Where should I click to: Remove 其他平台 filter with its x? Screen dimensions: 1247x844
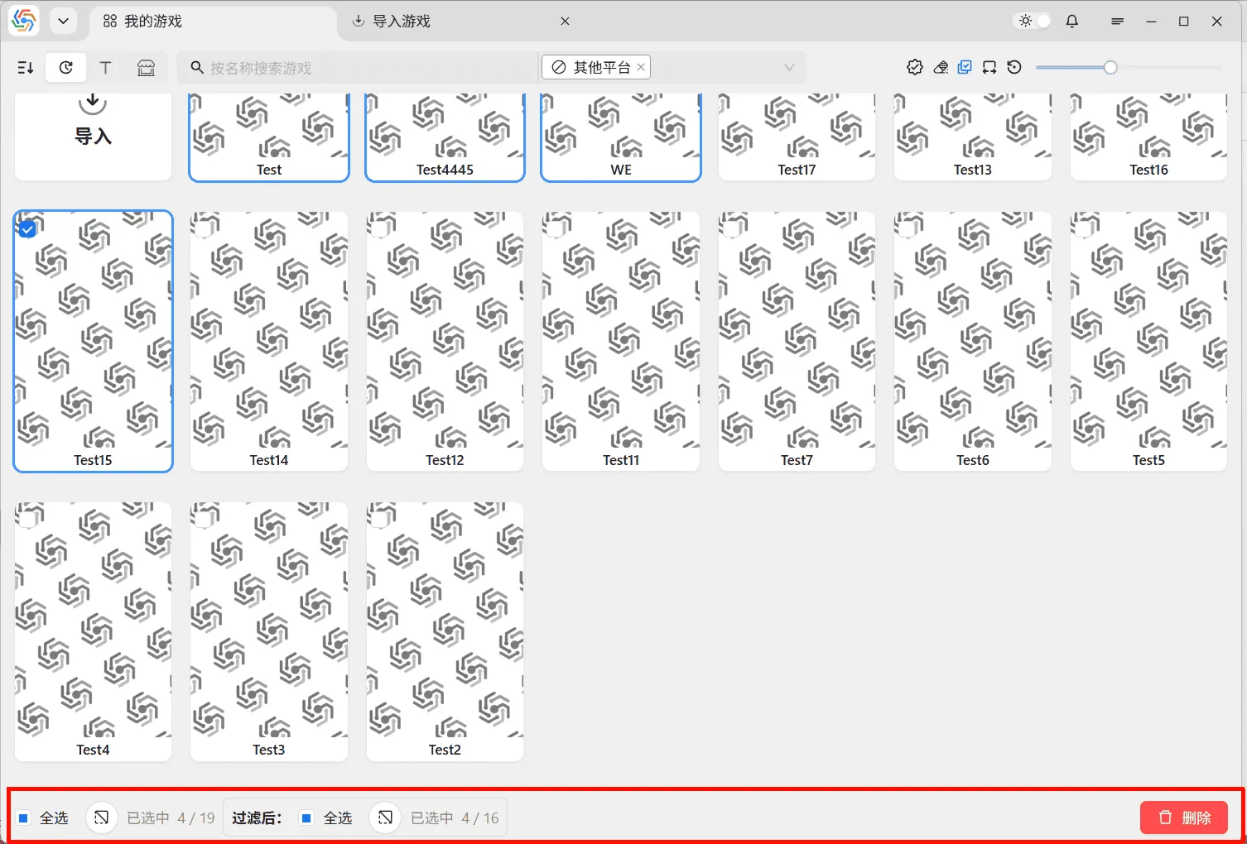pos(640,67)
